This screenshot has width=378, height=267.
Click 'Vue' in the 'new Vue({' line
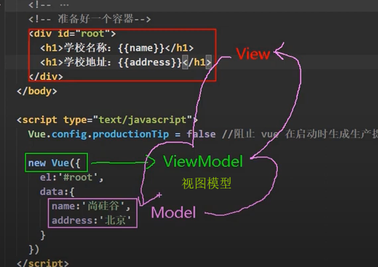tap(60, 163)
